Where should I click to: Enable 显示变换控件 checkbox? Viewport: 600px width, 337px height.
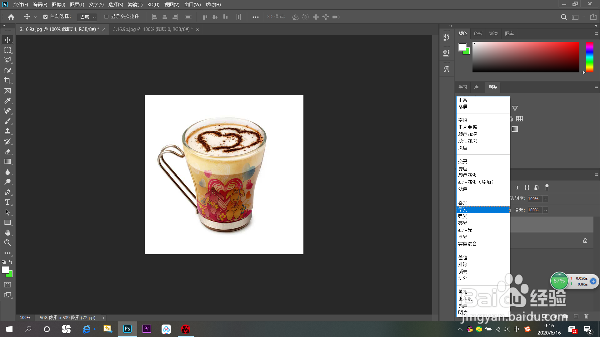pos(106,17)
